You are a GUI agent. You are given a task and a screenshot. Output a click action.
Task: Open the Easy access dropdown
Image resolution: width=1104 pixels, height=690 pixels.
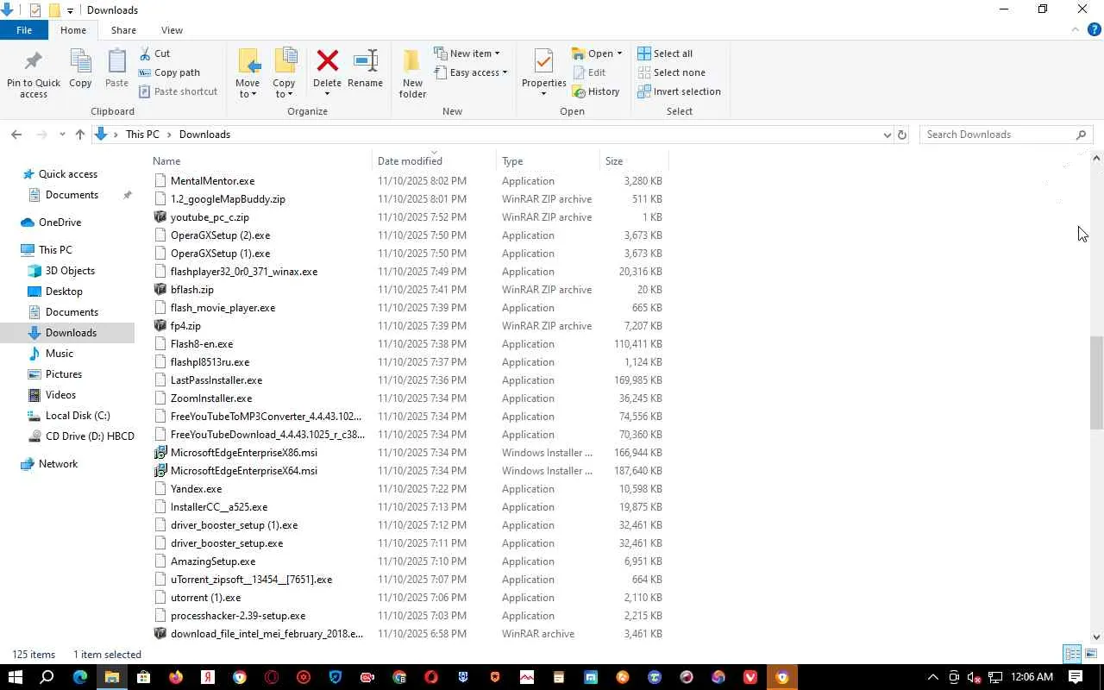470,72
